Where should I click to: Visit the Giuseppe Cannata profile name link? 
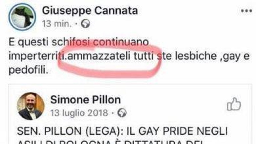[90, 11]
